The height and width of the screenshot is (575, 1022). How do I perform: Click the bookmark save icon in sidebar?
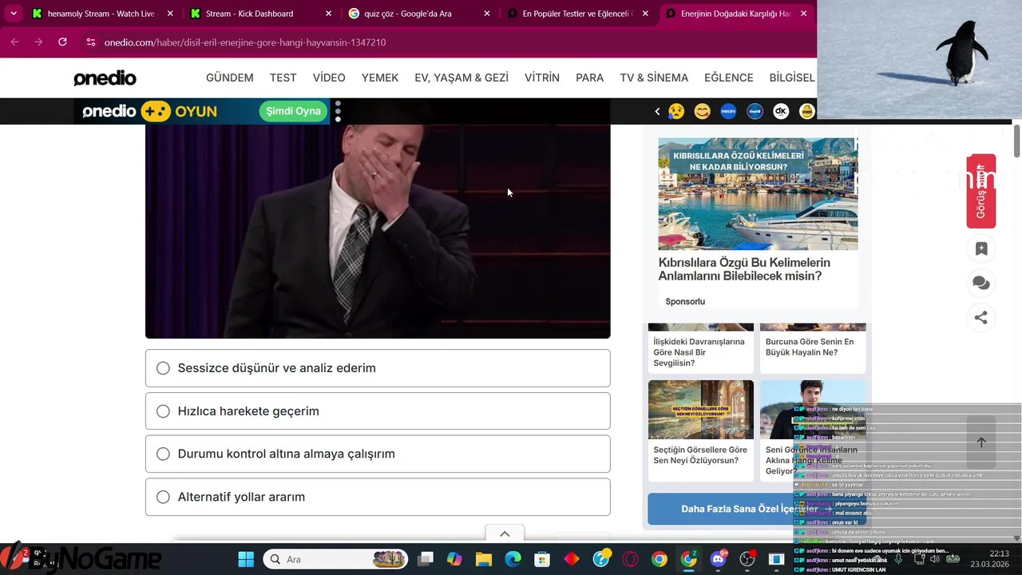click(981, 248)
